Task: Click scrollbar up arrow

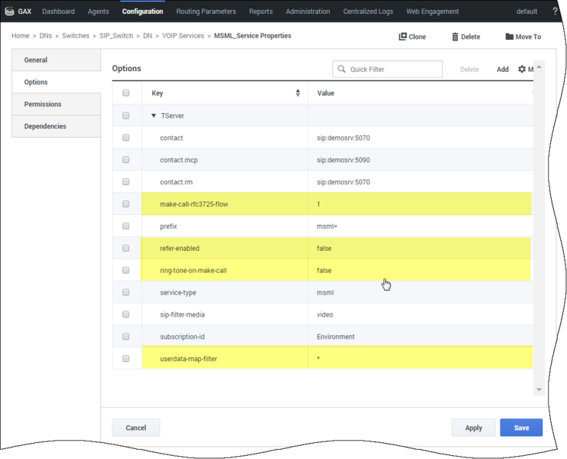Action: pos(539,67)
